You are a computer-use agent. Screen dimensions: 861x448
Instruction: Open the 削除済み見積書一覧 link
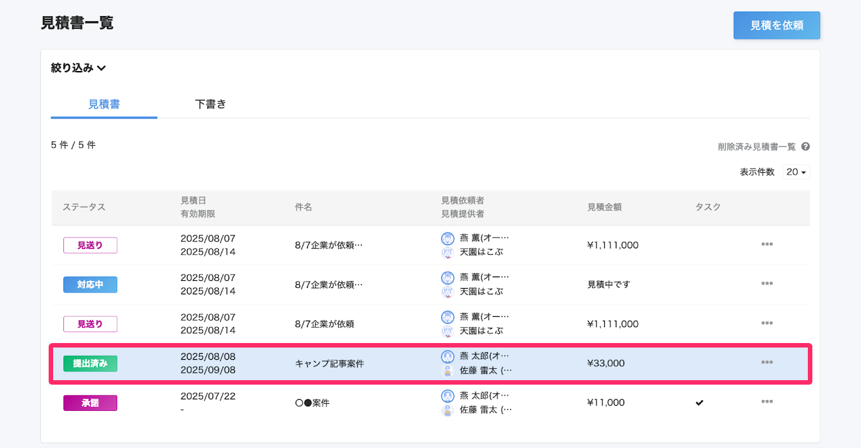pyautogui.click(x=757, y=147)
